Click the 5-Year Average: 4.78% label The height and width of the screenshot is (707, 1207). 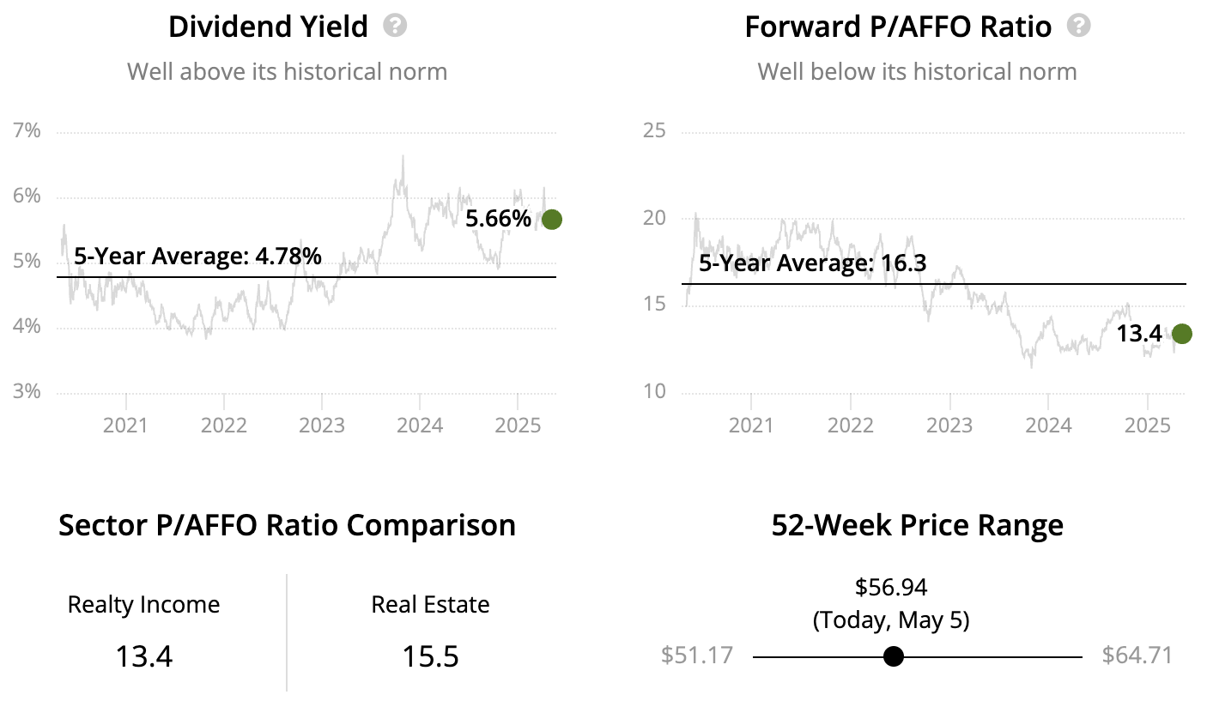(197, 256)
